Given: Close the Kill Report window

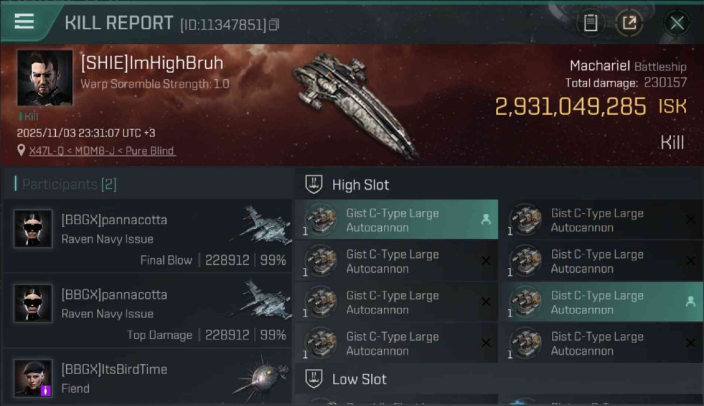Looking at the screenshot, I should [x=677, y=23].
